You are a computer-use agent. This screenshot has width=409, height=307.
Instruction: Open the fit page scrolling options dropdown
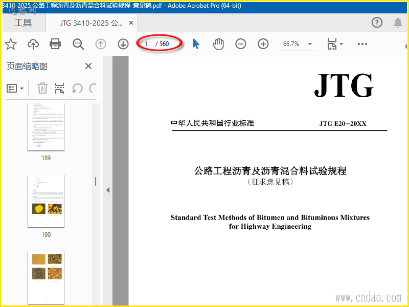pyautogui.click(x=335, y=44)
